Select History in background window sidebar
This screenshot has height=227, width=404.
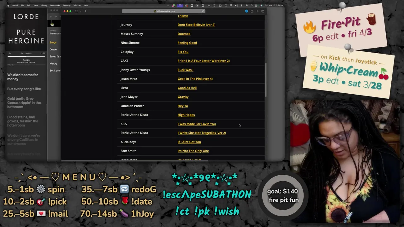tap(53, 64)
